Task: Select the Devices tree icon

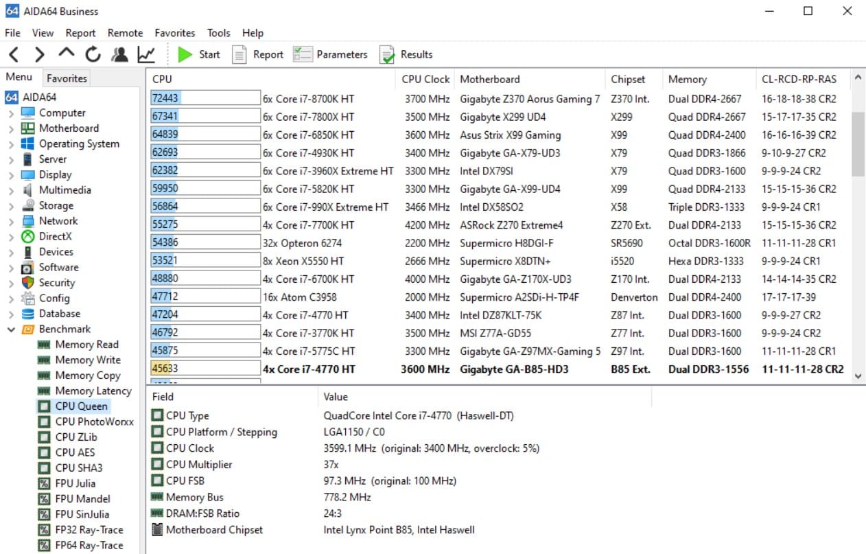Action: 28,252
